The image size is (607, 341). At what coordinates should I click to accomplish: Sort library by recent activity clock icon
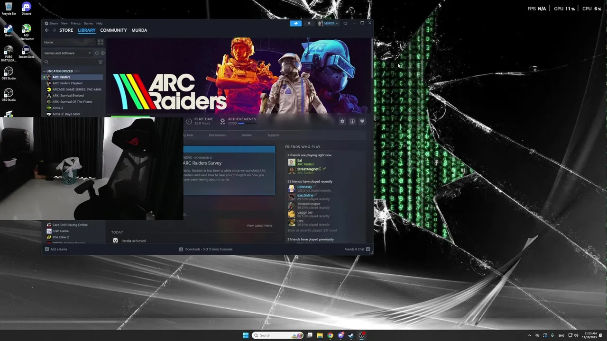(x=96, y=53)
